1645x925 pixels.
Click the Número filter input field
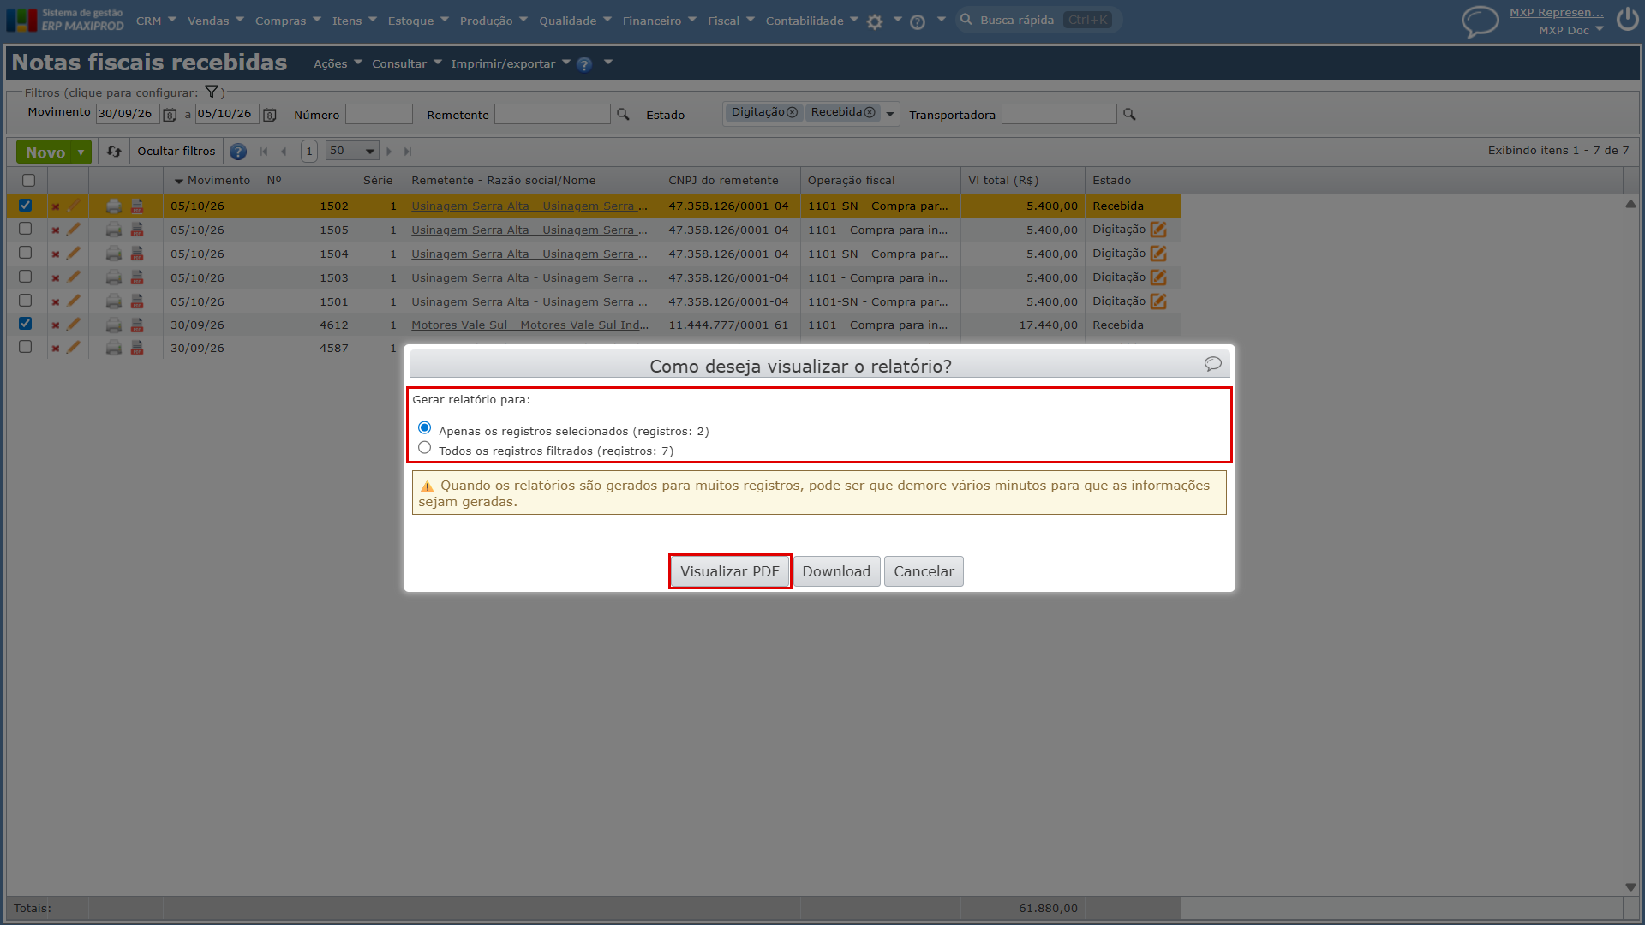click(379, 115)
